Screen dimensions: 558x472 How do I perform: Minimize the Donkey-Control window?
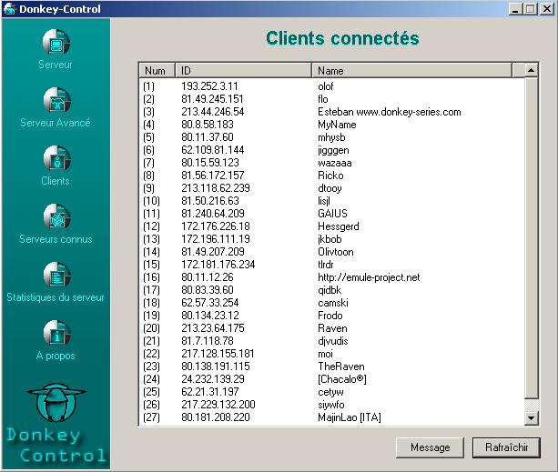(514, 9)
